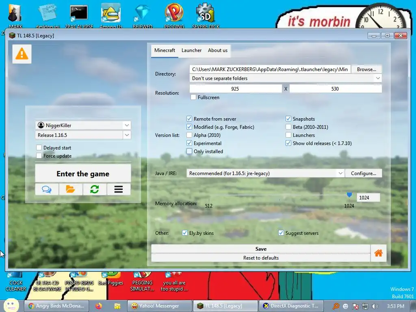Click Enter the game button
The width and height of the screenshot is (416, 312).
(83, 173)
